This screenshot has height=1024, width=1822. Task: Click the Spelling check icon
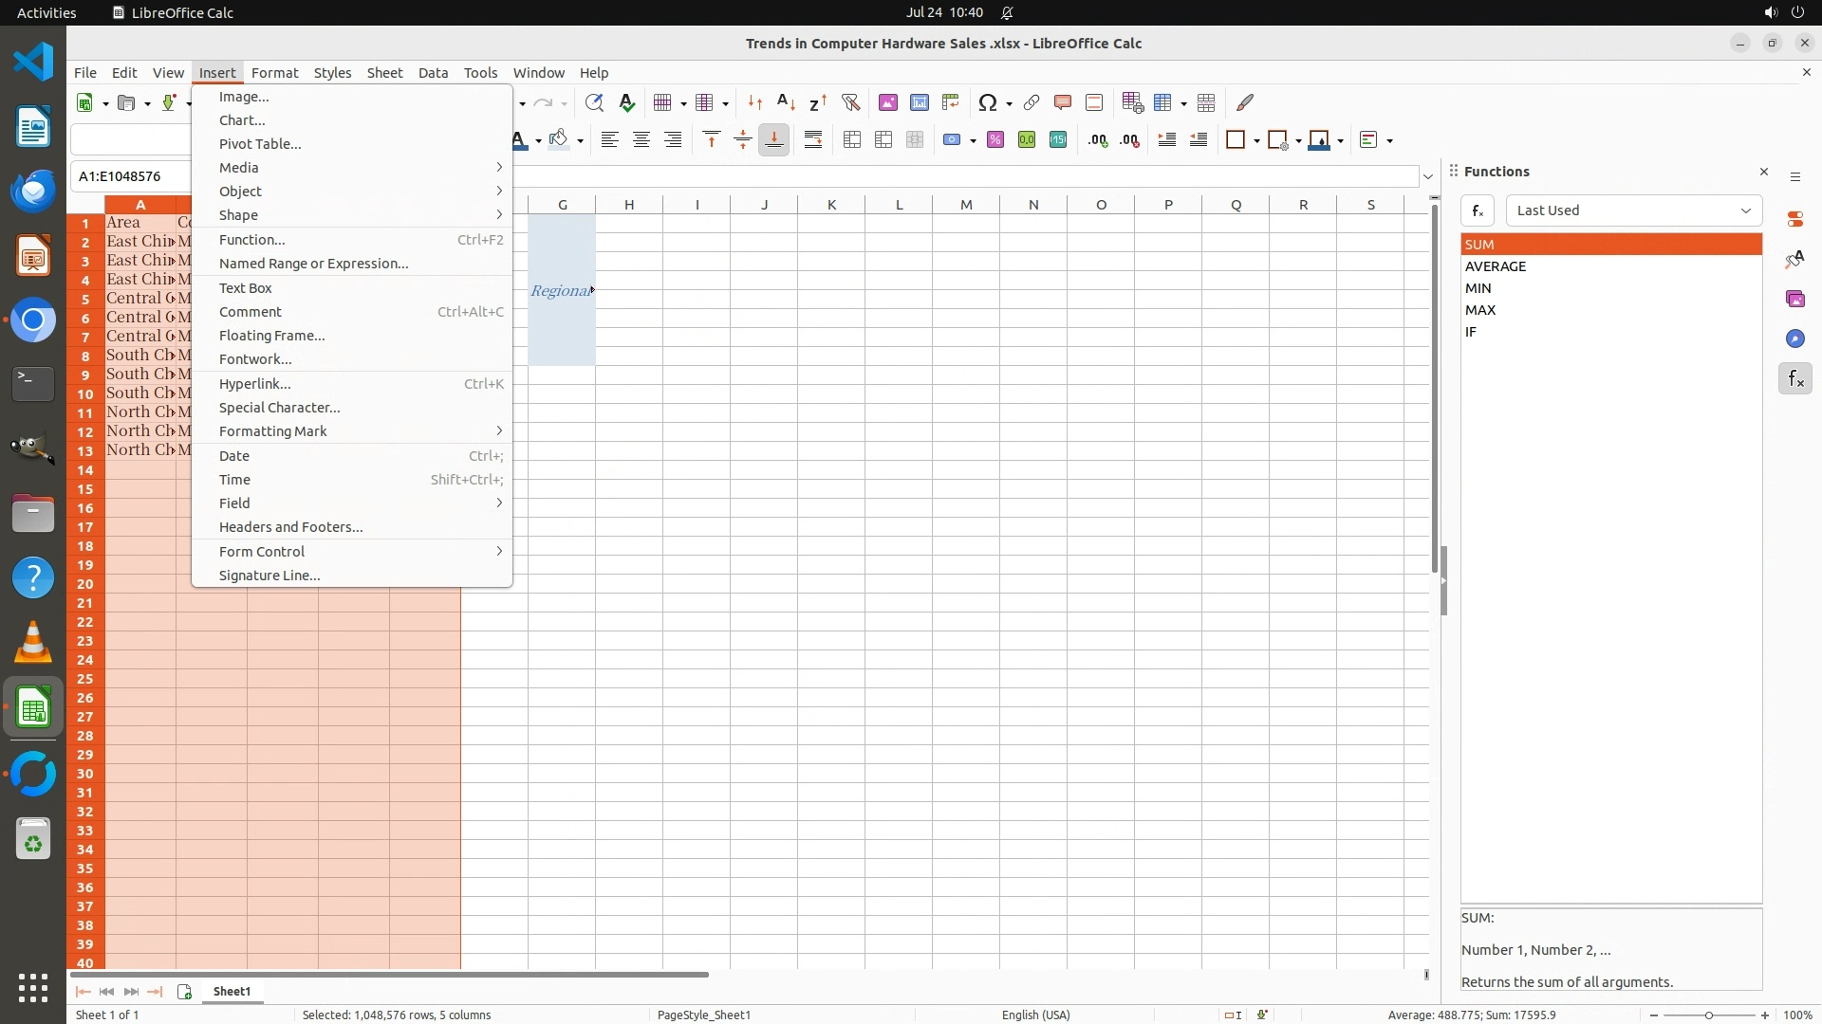pos(626,102)
